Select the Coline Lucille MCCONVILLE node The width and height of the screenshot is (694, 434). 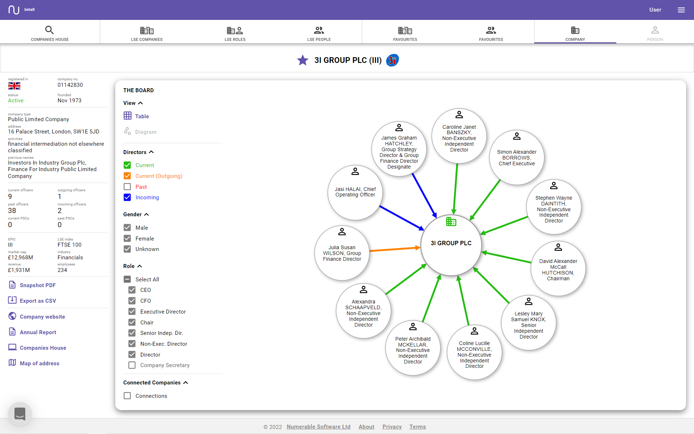click(x=474, y=352)
